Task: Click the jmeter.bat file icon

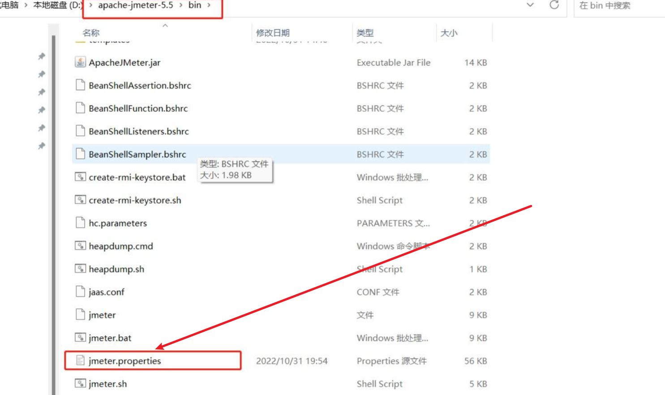Action: pos(80,338)
